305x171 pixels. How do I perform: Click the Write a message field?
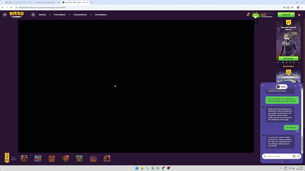click(x=279, y=156)
